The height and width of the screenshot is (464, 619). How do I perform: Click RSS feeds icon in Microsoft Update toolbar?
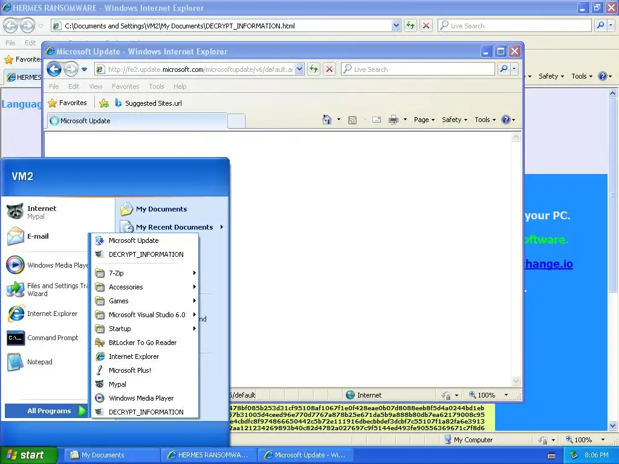(352, 120)
